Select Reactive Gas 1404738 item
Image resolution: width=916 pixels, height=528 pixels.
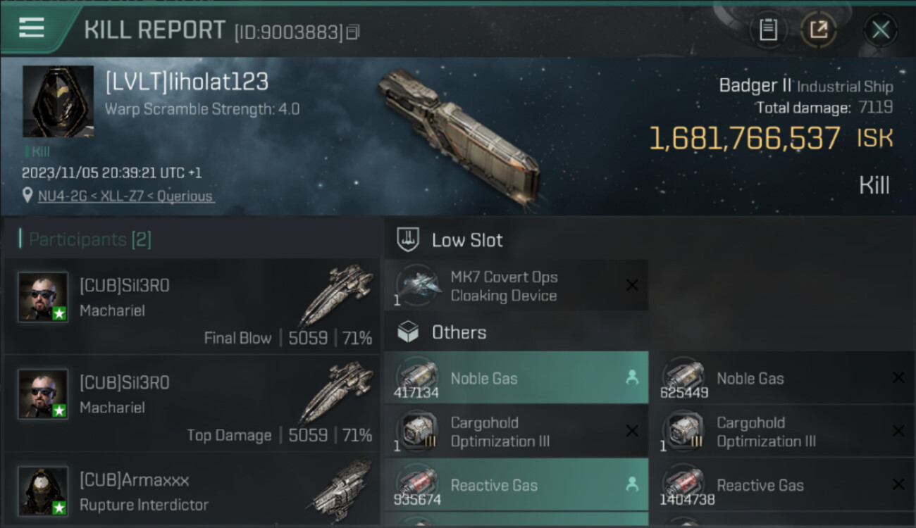tap(782, 485)
